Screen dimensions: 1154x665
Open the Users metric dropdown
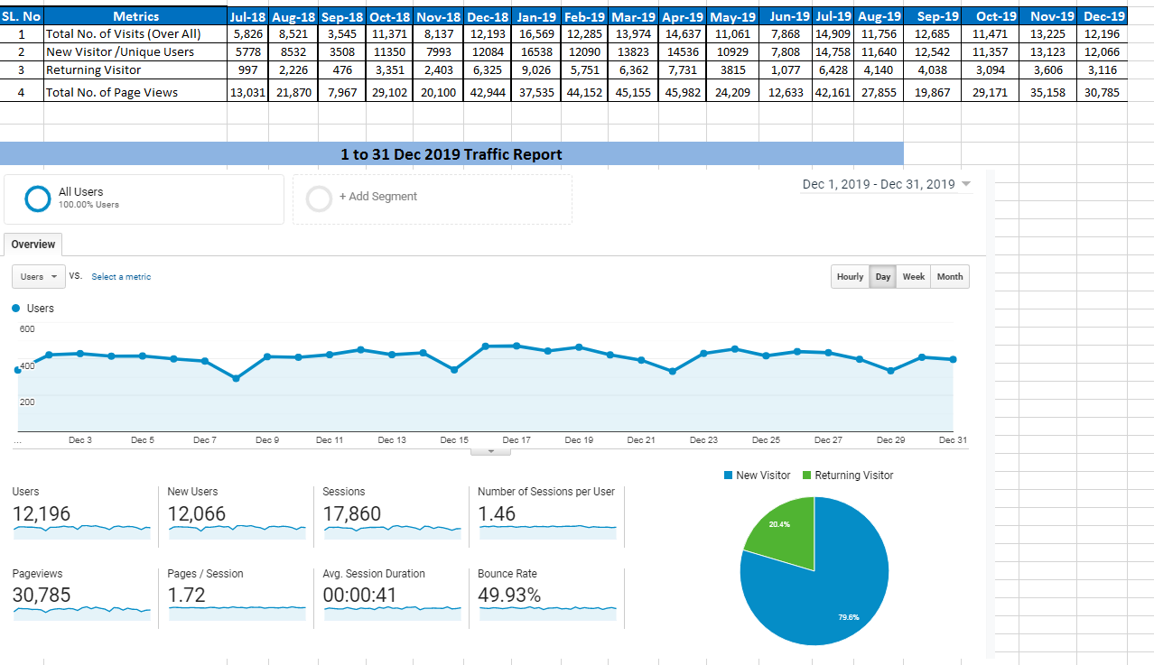38,277
